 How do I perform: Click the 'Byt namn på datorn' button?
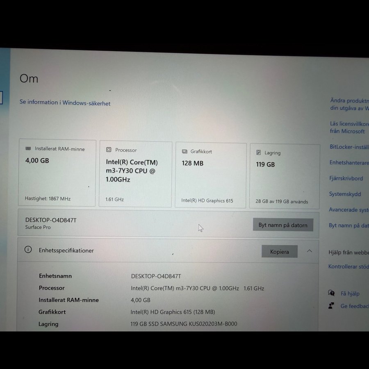point(283,225)
